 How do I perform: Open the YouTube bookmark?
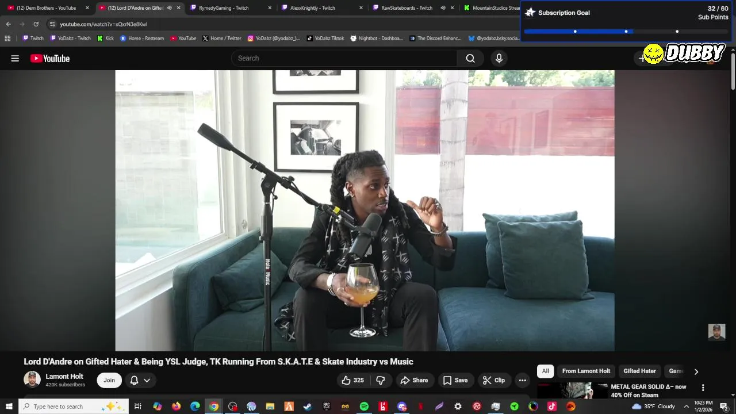(x=183, y=39)
